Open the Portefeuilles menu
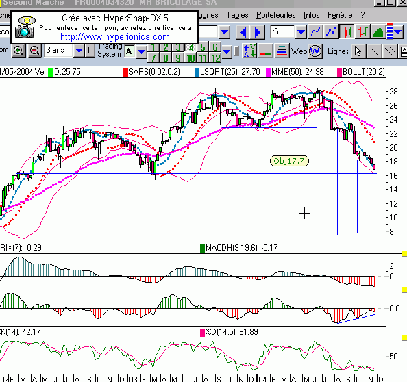This screenshot has width=407, height=382. (276, 15)
